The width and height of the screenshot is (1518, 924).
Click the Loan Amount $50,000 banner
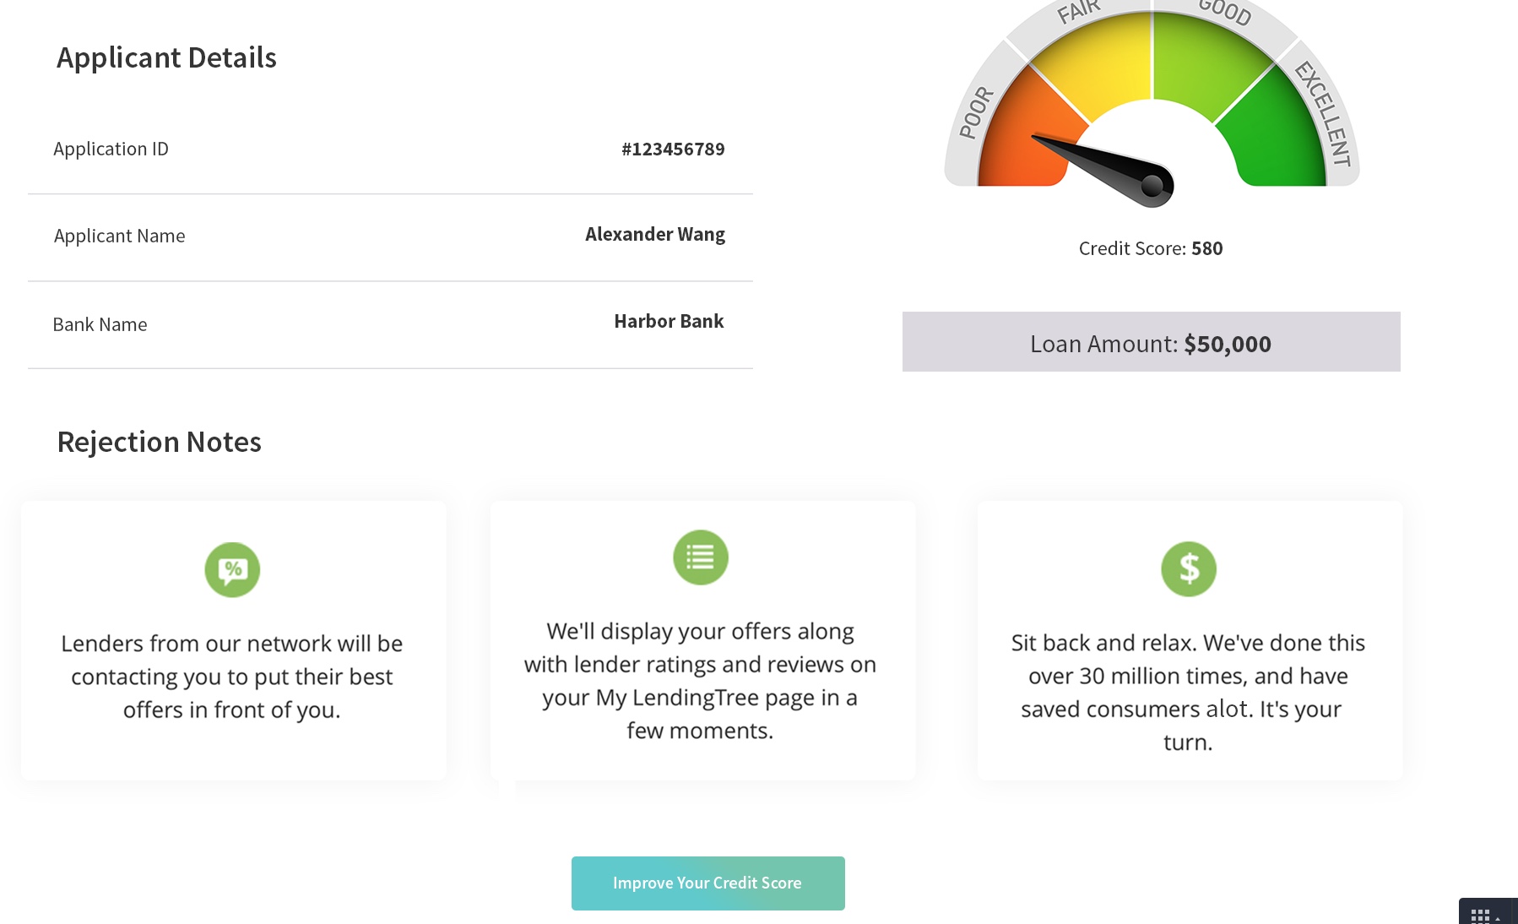(1151, 341)
